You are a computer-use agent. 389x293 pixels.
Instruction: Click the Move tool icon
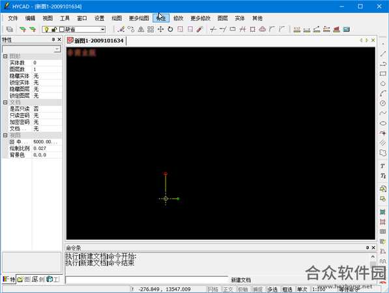[160, 29]
